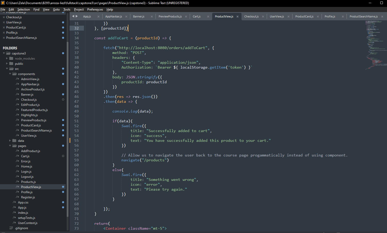387x233 pixels.
Task: Switch to the Checkout.js tab
Action: [x=251, y=16]
